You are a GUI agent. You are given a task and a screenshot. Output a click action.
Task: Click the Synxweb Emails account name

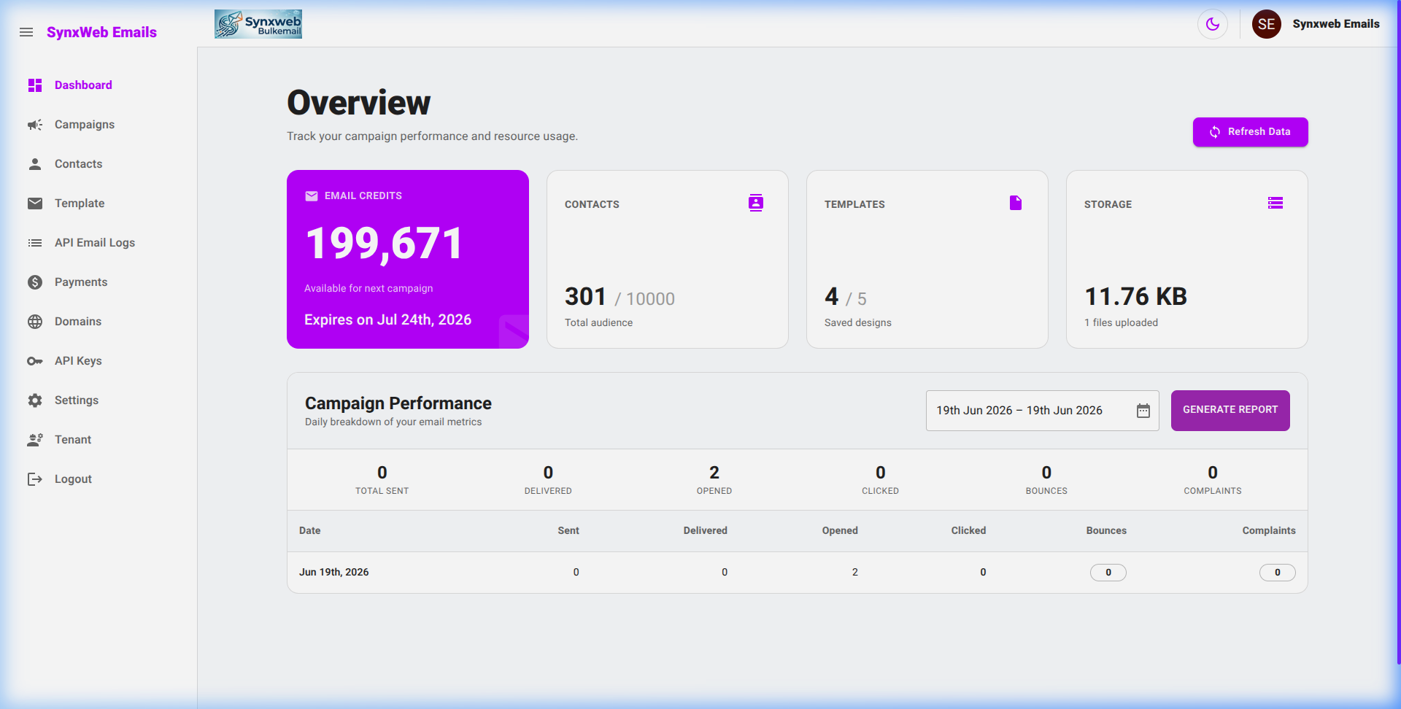point(1336,24)
